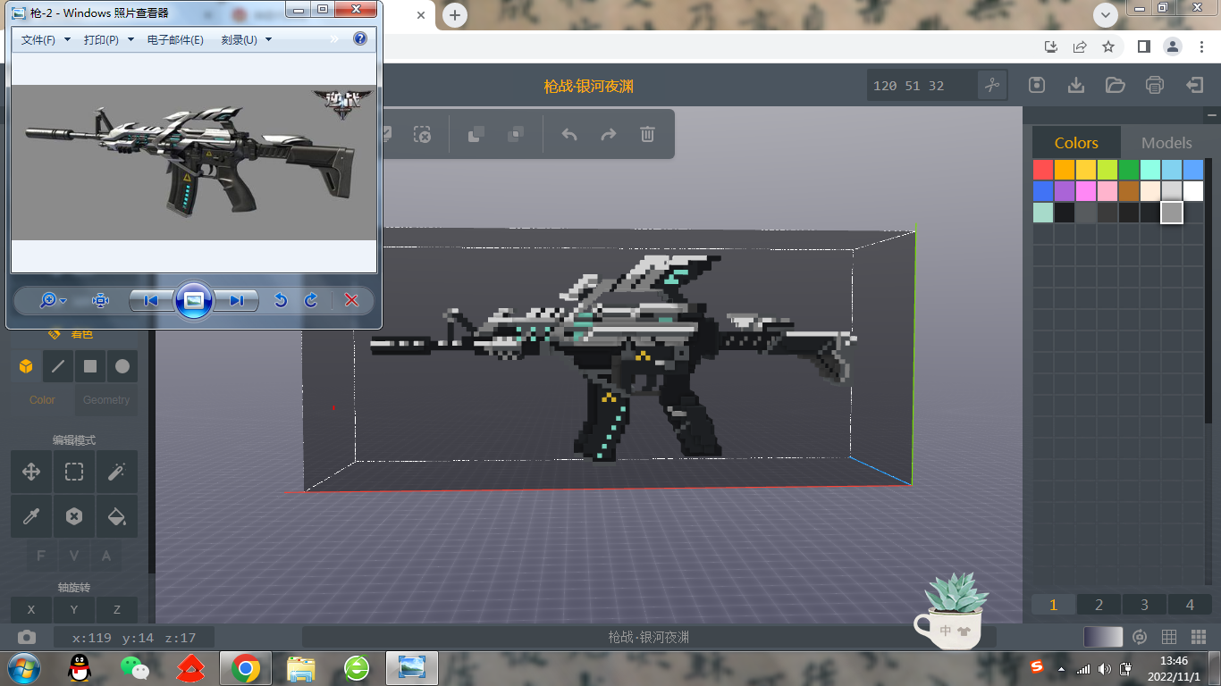
Task: Open a file with the folder icon
Action: pyautogui.click(x=1115, y=85)
